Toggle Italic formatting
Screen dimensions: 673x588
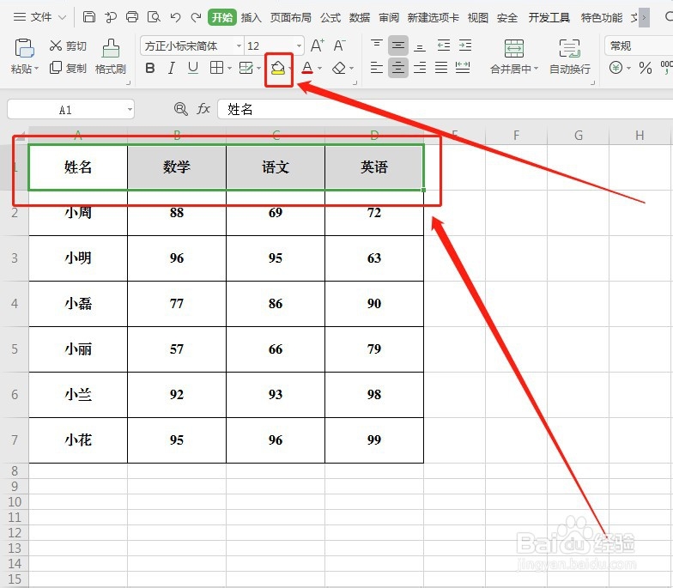[x=172, y=68]
